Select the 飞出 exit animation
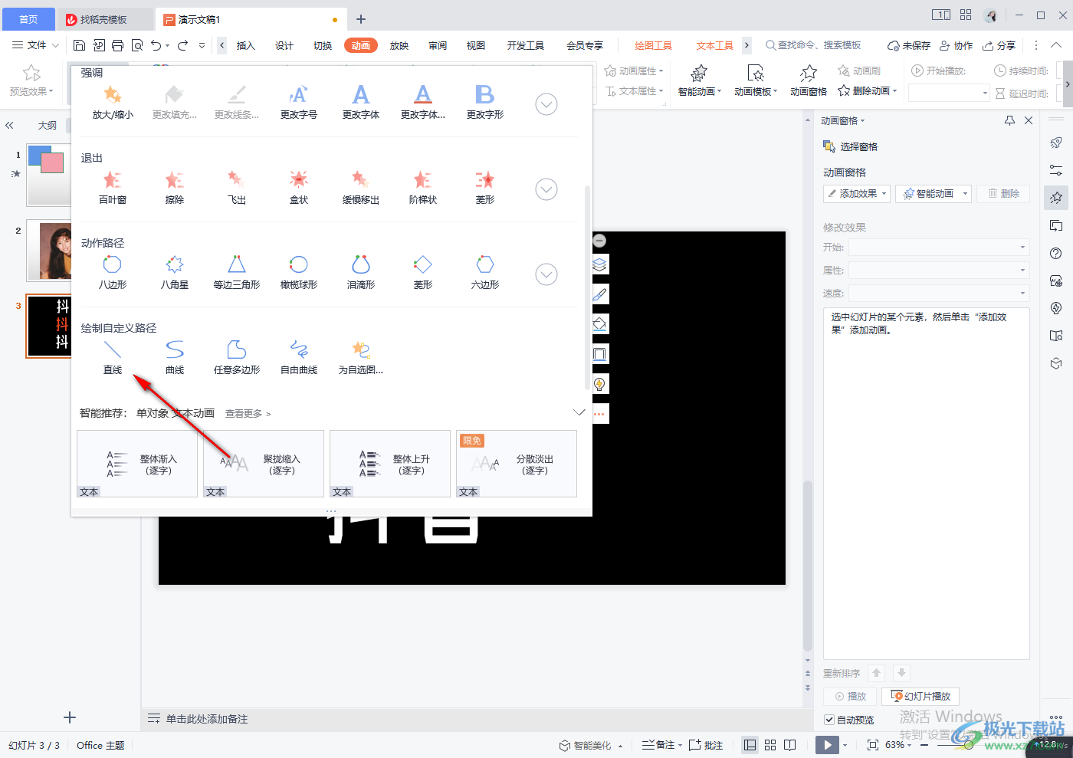Viewport: 1073px width, 758px height. pos(237,188)
